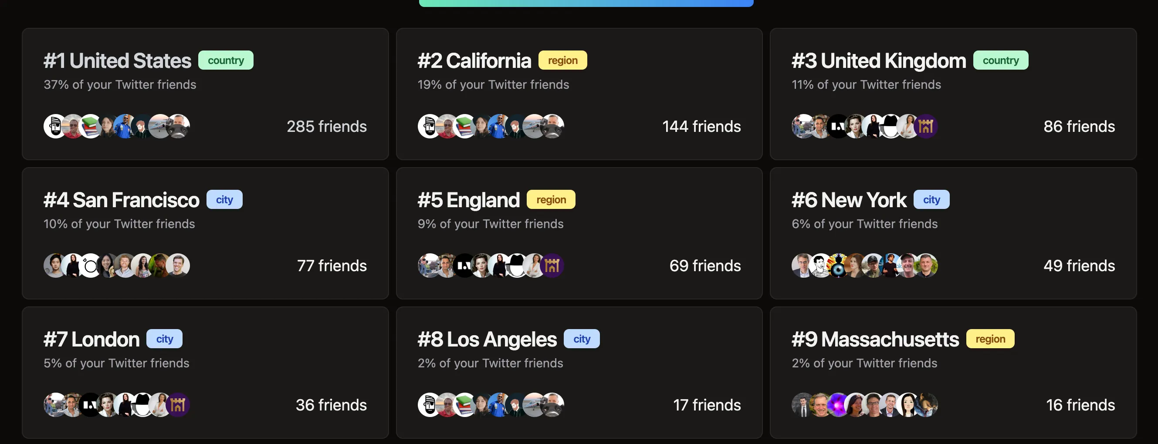Click the purple castle avatar in London card
1158x444 pixels.
click(178, 405)
